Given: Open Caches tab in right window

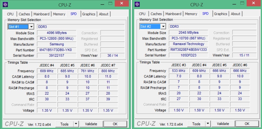Looking at the screenshot, I should click(156, 14).
